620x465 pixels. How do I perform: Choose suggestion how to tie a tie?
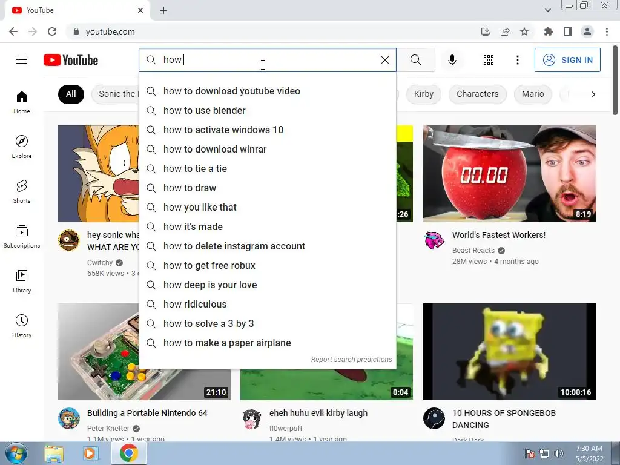tap(267, 168)
